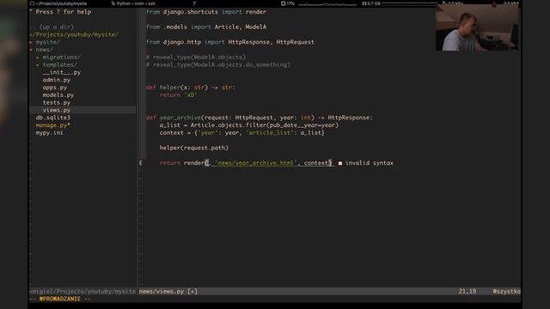Click 'Press ? for help' text
Viewport: 550px width, 309px height.
[x=63, y=11]
